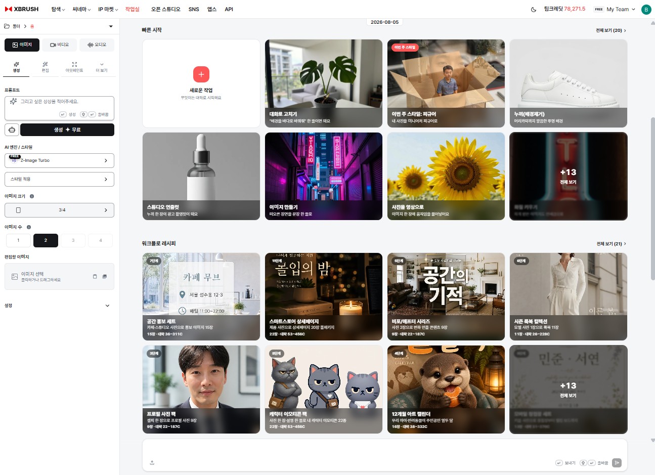Open the 프로필 사진 팩 recipe
Screen dimensions: 655x475
pyautogui.click(x=201, y=390)
